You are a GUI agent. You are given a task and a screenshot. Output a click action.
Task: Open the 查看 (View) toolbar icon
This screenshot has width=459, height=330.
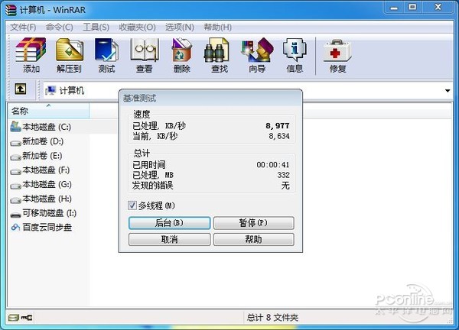(145, 55)
